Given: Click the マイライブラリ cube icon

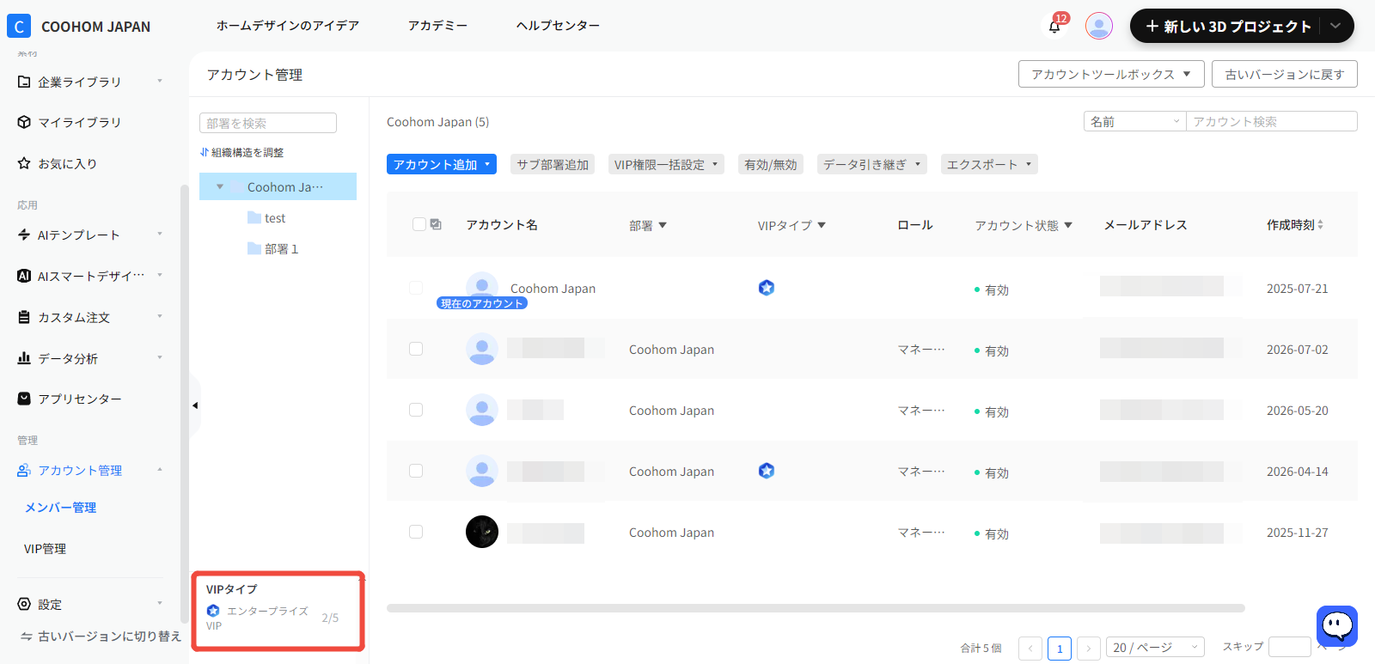Looking at the screenshot, I should coord(24,122).
